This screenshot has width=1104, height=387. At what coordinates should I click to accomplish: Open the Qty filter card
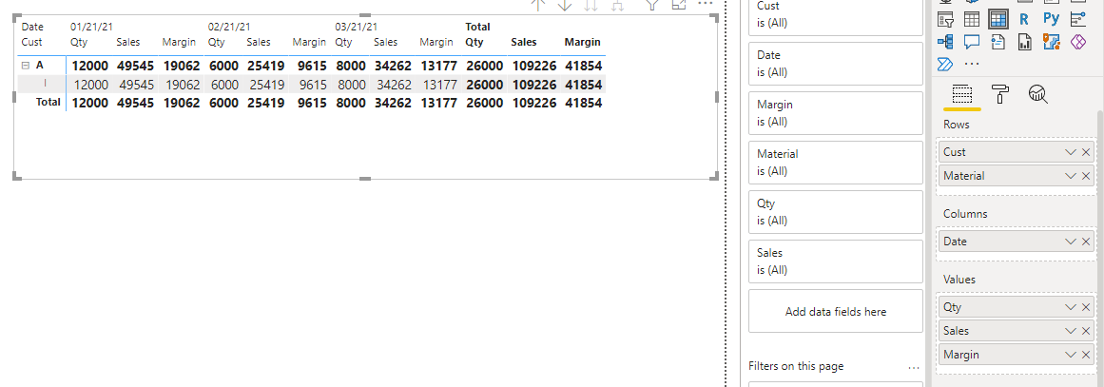836,212
